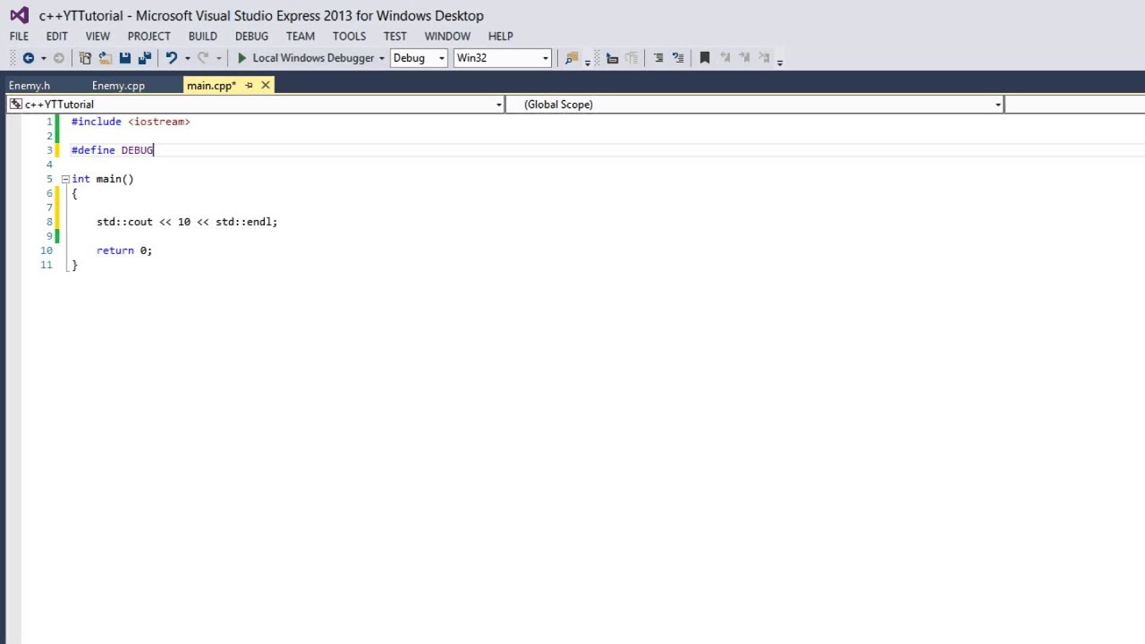This screenshot has height=644, width=1145.
Task: Toggle a bookmark on the current line
Action: (x=705, y=58)
